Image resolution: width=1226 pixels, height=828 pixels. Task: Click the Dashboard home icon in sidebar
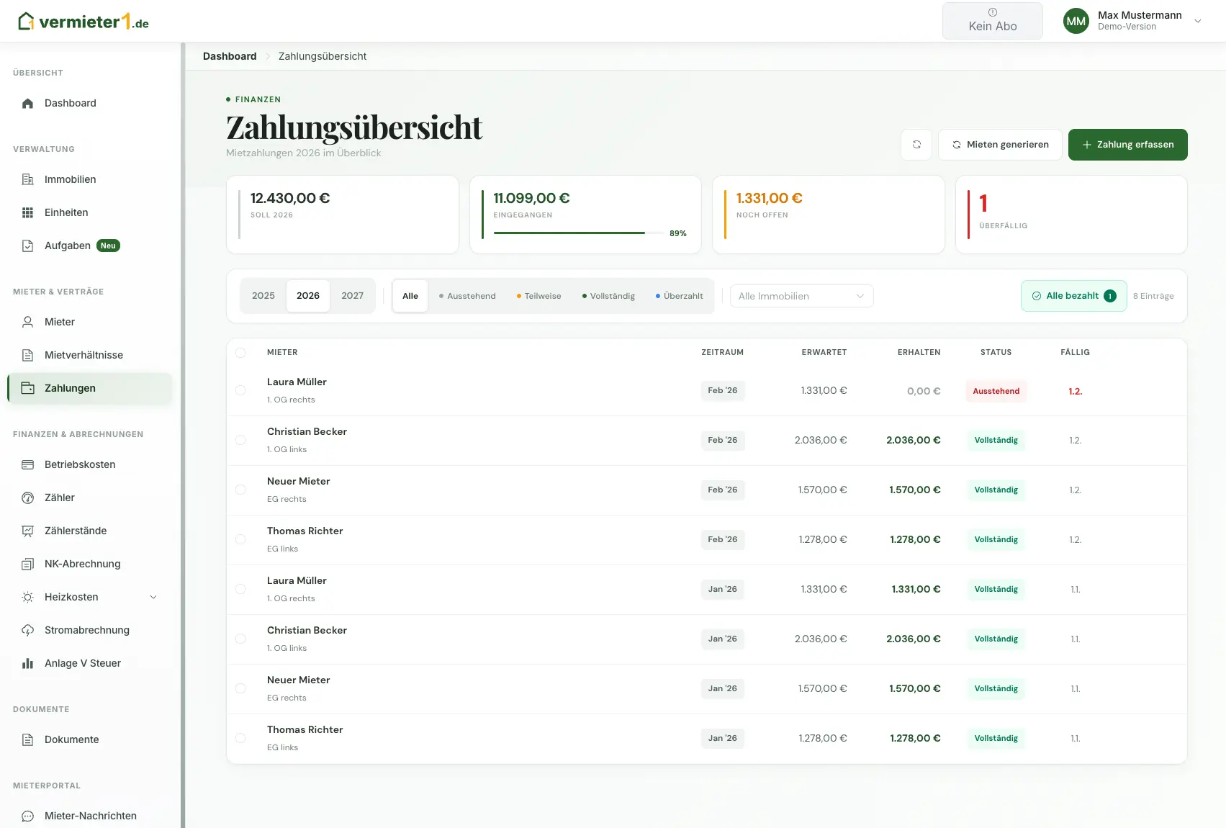tap(27, 103)
